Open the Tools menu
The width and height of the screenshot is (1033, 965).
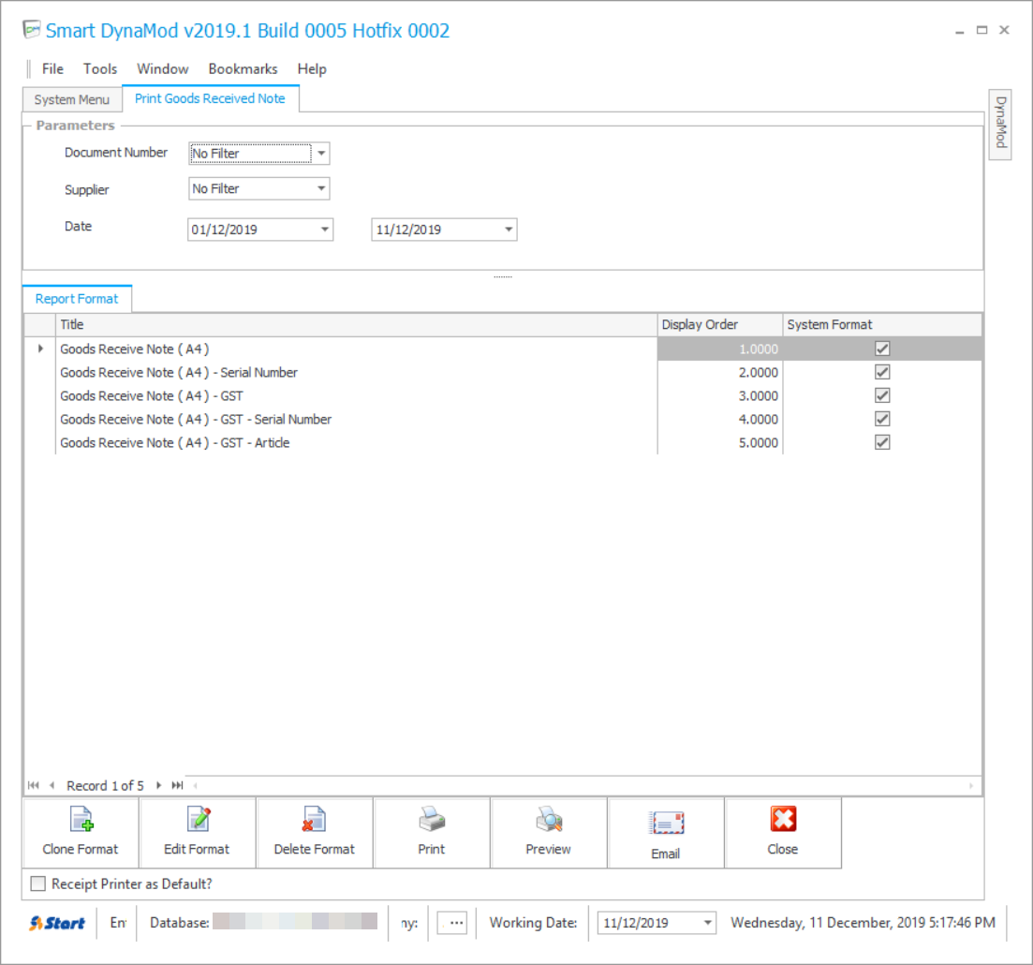click(100, 68)
